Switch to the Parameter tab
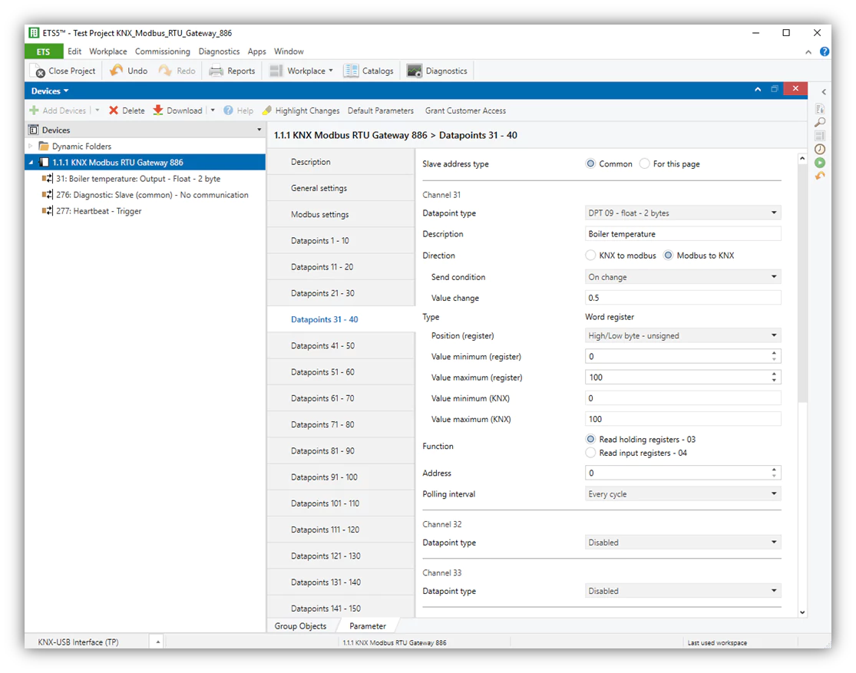 (368, 626)
